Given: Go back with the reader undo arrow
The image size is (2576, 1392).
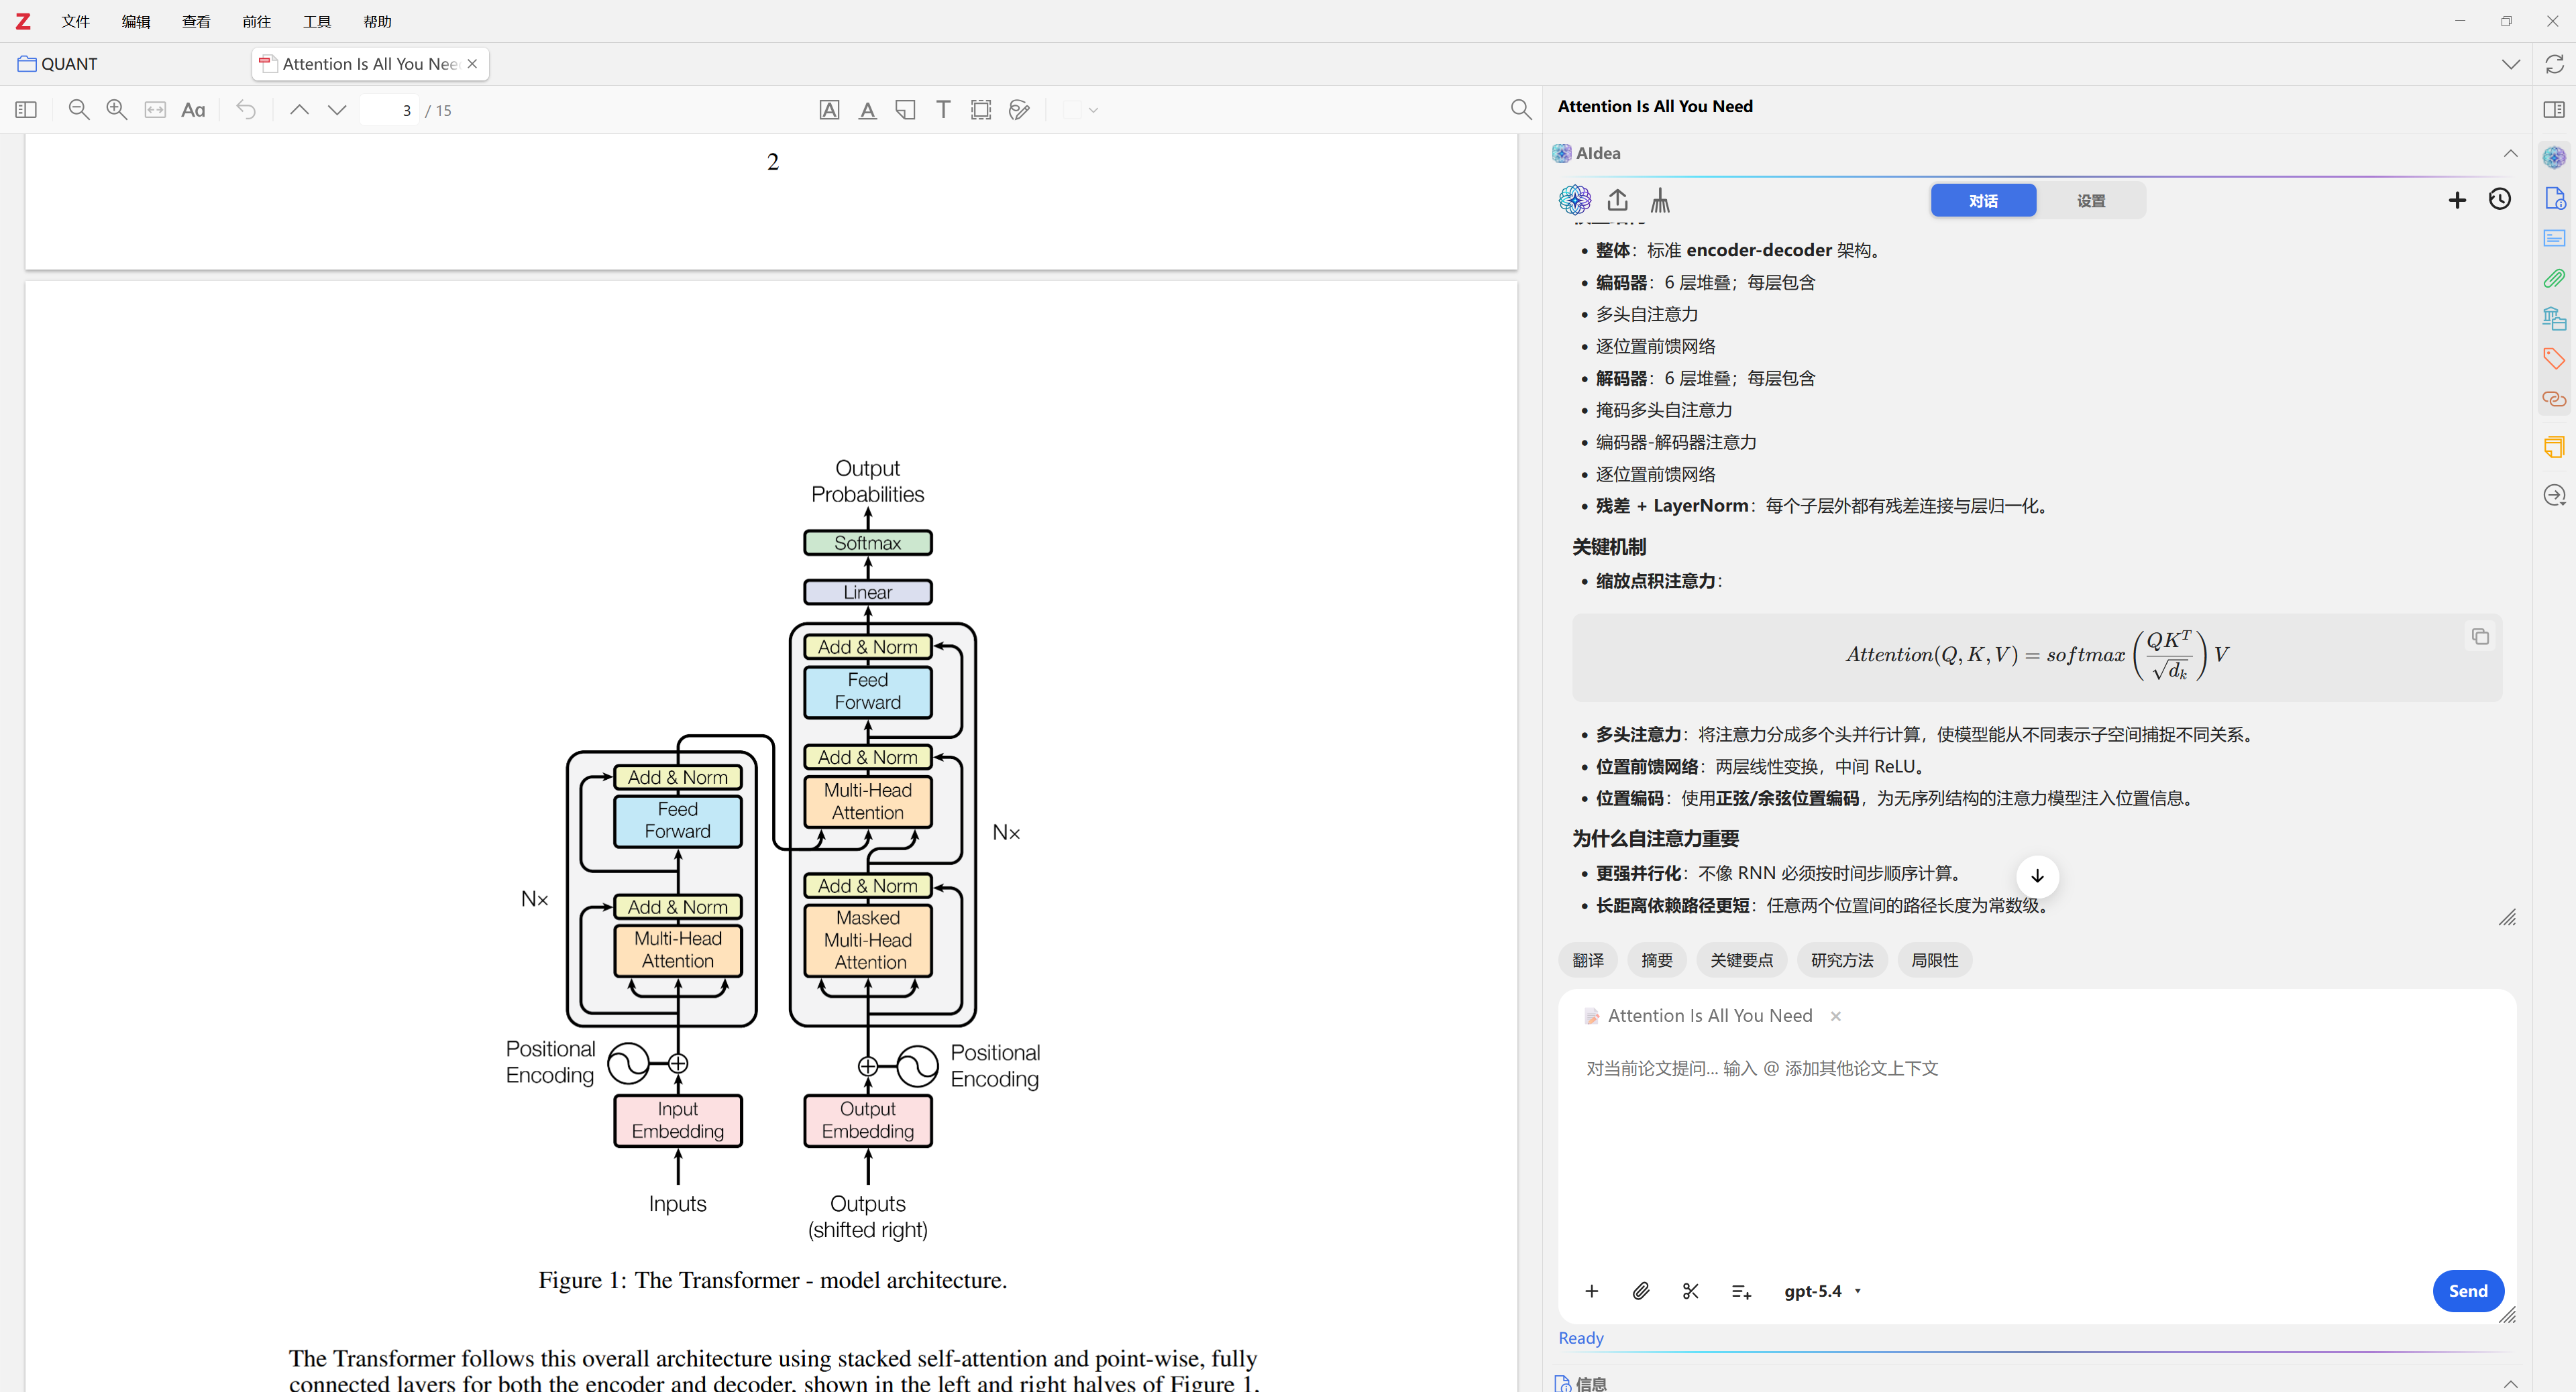Looking at the screenshot, I should (x=246, y=110).
